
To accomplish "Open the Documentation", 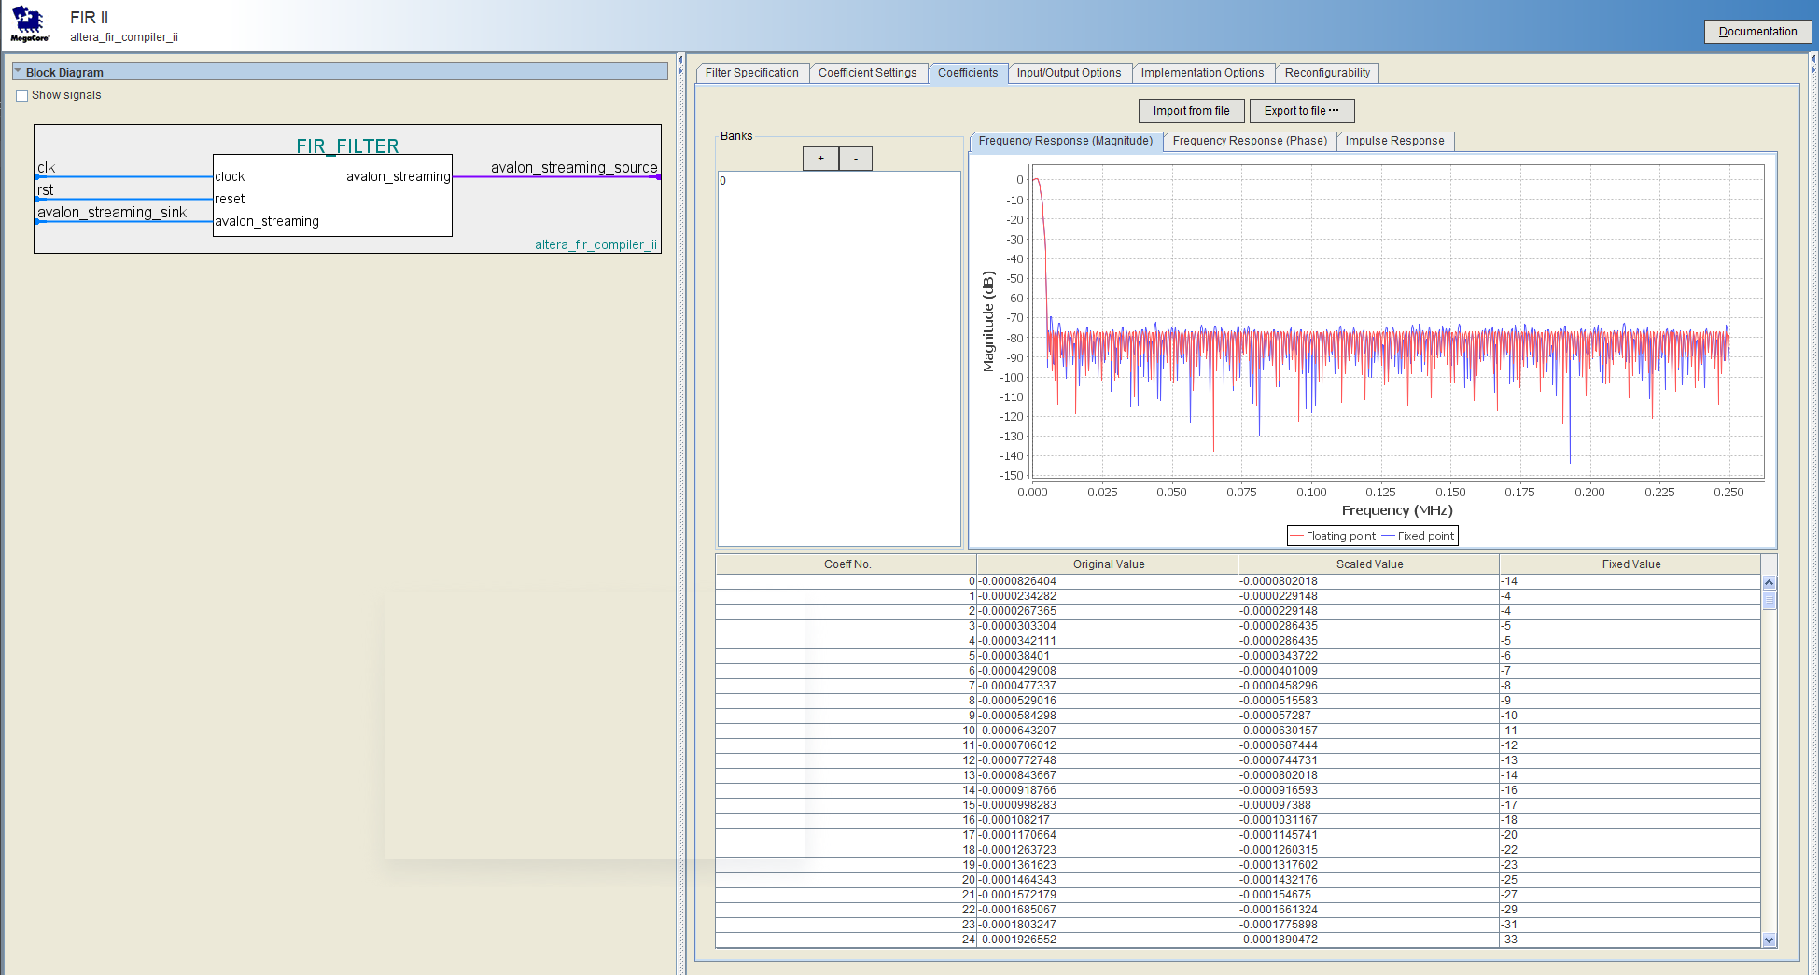I will (x=1756, y=31).
